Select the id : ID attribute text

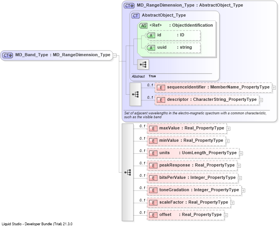[171, 35]
